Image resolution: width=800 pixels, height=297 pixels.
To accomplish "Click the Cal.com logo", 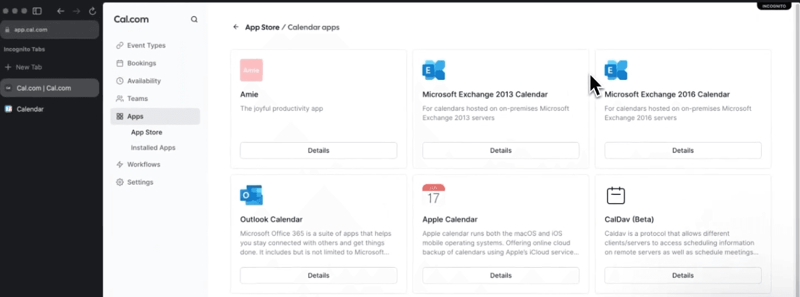I will [131, 19].
